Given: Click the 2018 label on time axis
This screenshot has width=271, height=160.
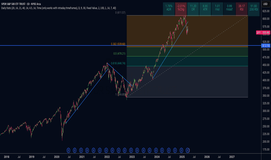Looking at the screenshot, I should [x=7, y=157].
